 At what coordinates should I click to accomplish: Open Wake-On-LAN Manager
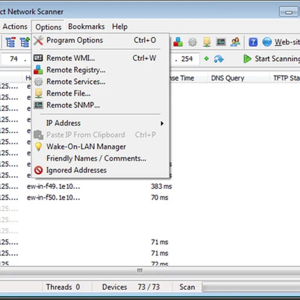coord(100,147)
